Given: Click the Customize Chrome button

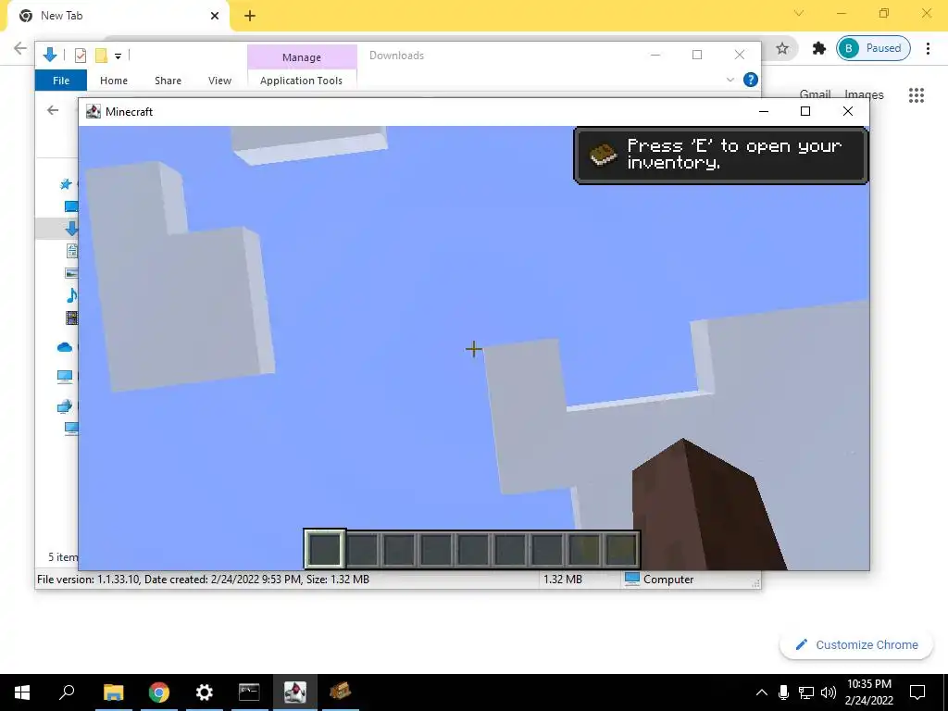Looking at the screenshot, I should 856,644.
